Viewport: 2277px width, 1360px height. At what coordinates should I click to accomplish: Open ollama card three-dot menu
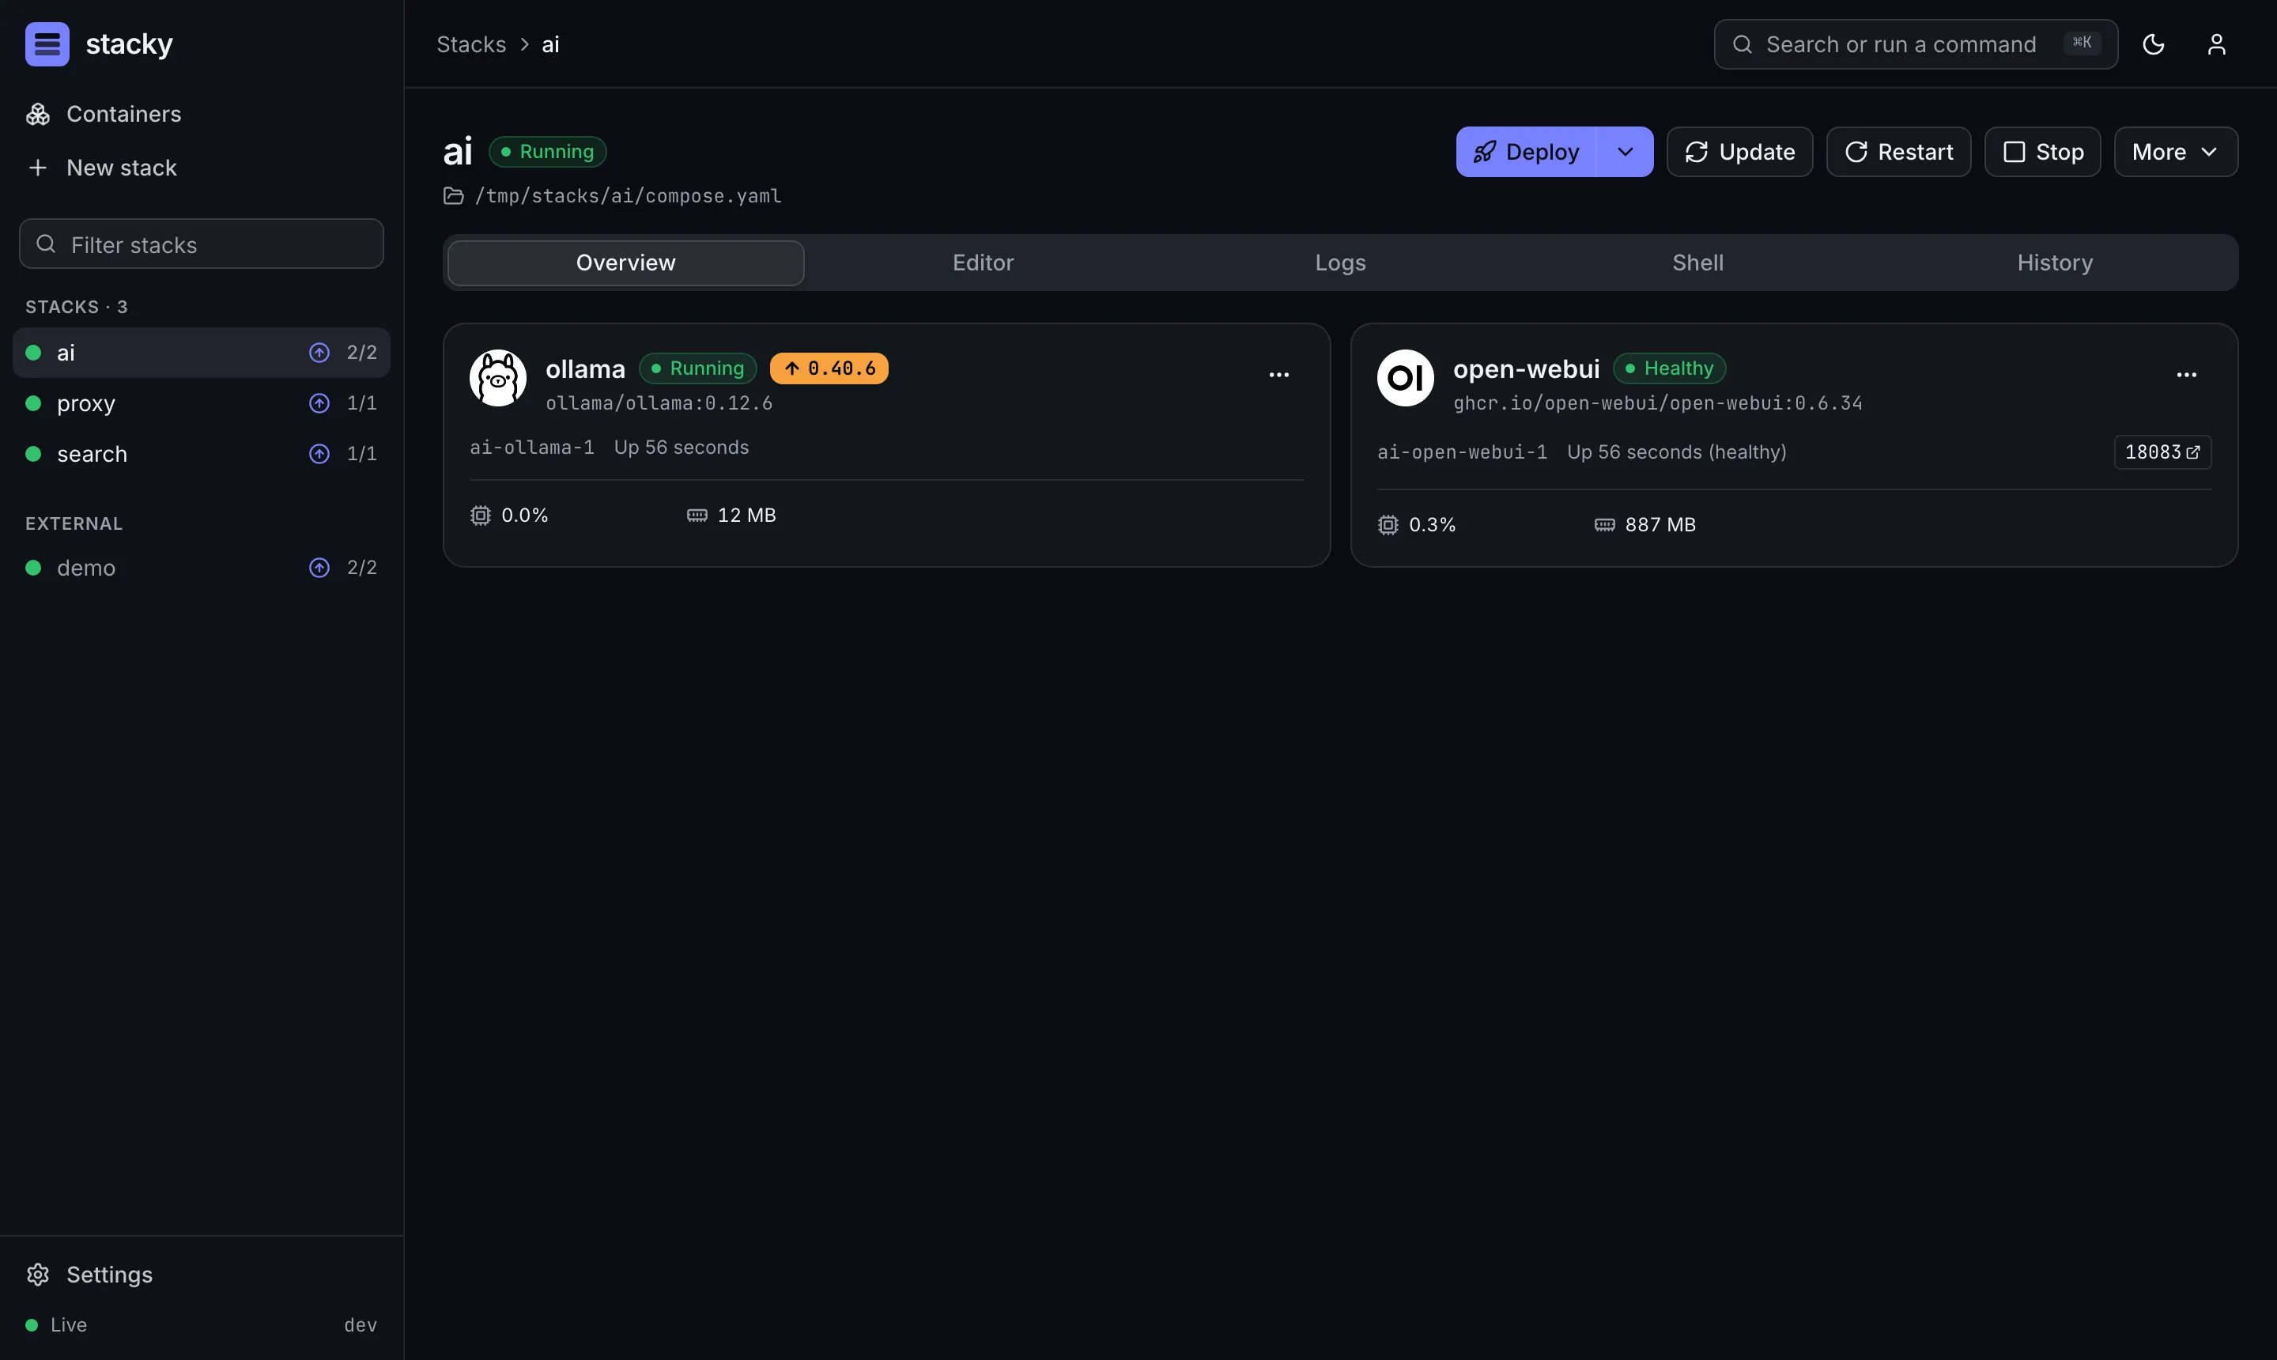click(1279, 375)
